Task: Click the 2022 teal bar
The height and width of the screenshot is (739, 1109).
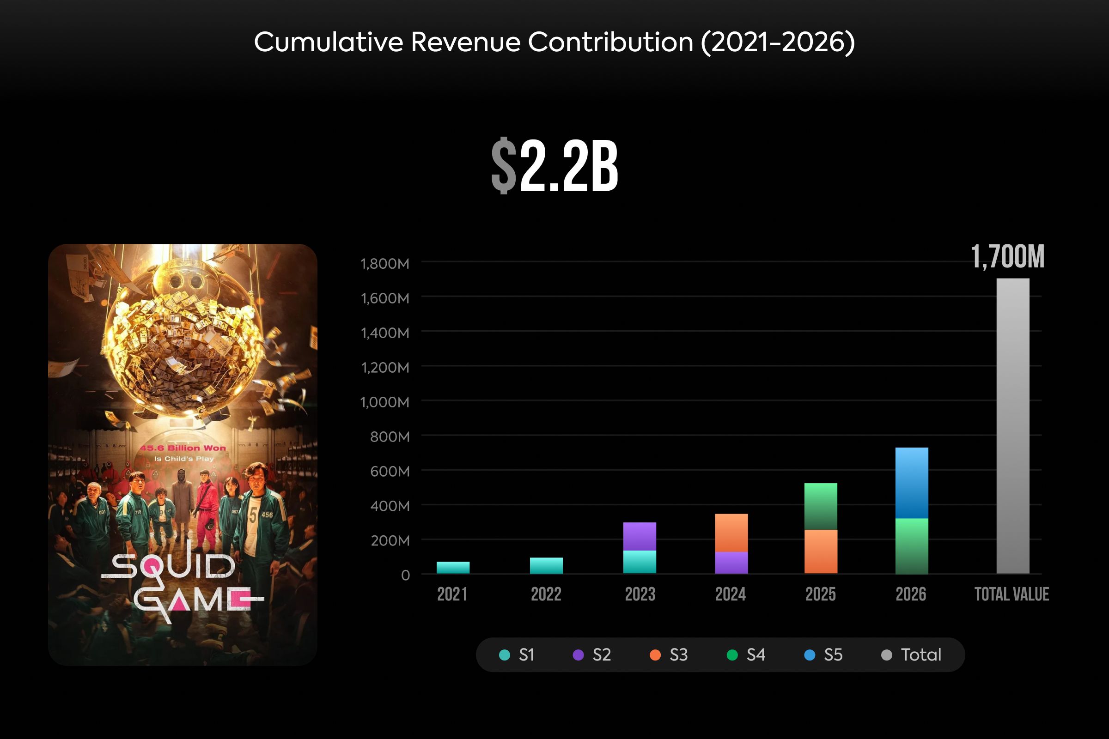Action: [x=547, y=565]
